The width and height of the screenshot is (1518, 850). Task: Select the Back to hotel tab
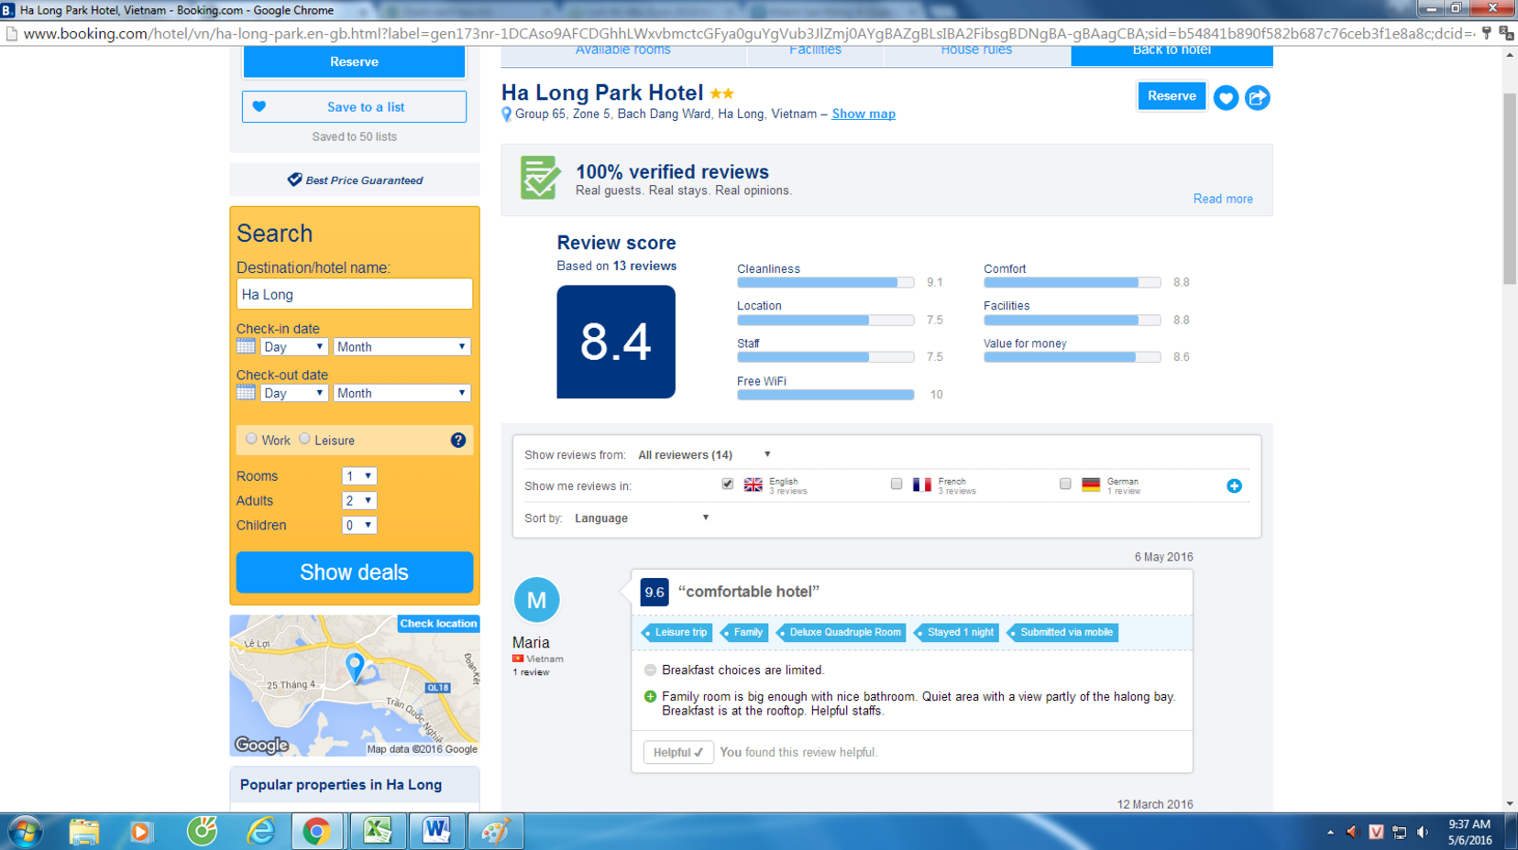[1171, 53]
